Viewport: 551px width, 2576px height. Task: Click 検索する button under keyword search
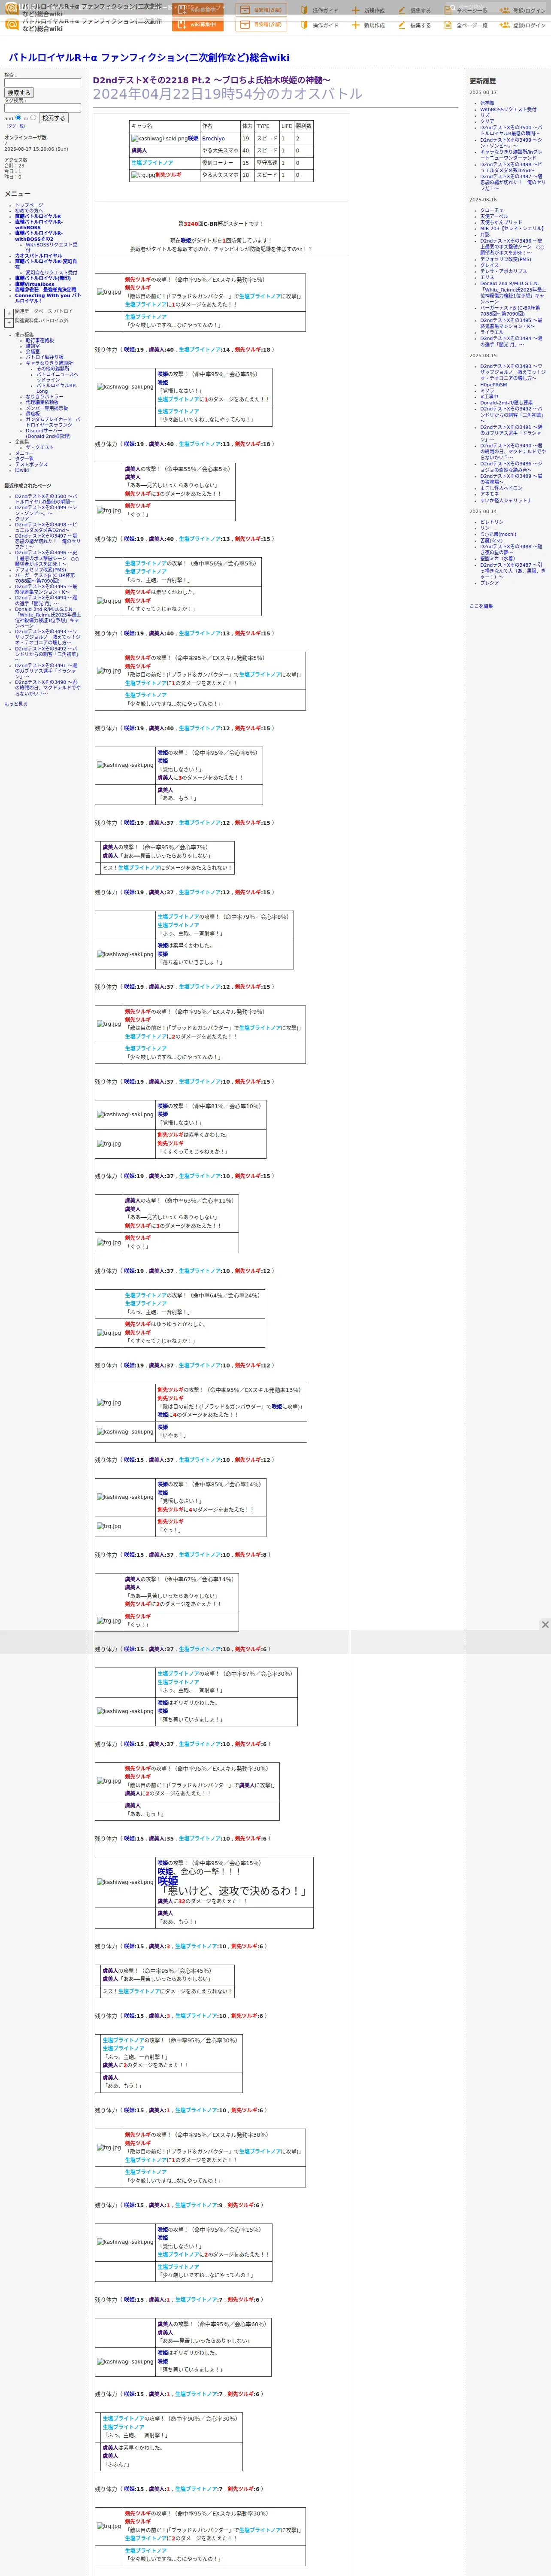click(19, 93)
